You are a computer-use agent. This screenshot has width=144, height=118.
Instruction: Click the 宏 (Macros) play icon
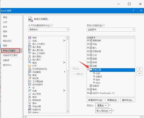30,88
